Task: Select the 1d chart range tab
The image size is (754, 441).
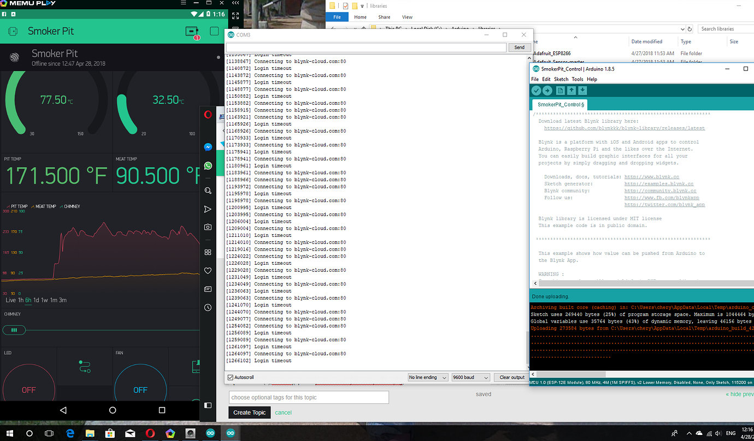Action: click(36, 300)
